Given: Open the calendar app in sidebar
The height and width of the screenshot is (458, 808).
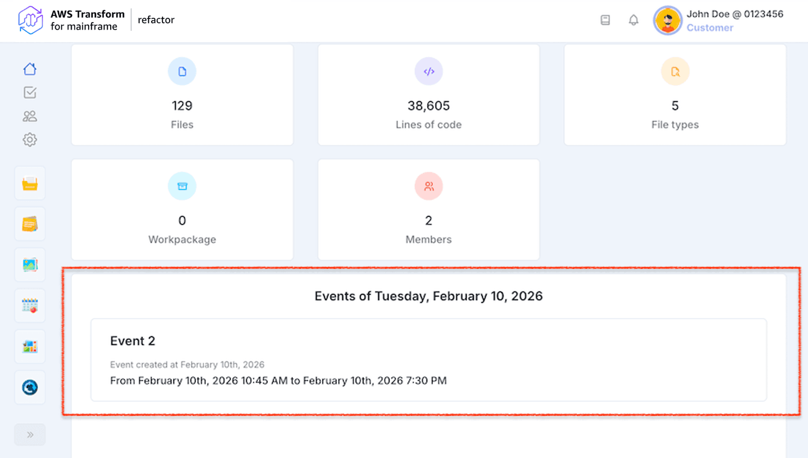Looking at the screenshot, I should coord(30,306).
